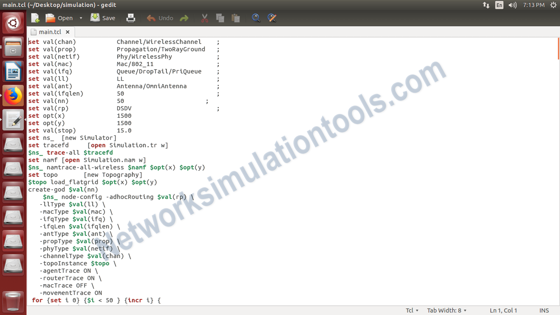Launch Firefox from the dock
The image size is (560, 315).
pos(13,95)
